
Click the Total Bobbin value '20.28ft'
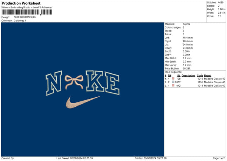tap(187, 68)
